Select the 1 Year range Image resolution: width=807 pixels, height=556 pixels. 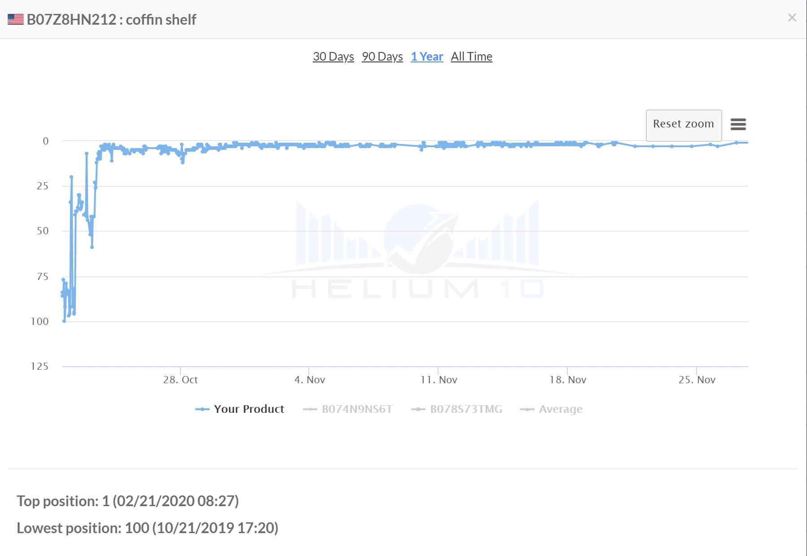[426, 57]
